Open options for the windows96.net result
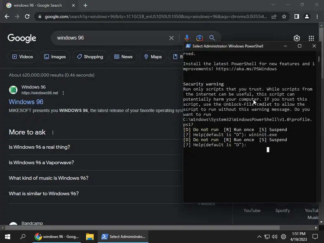 63,93
